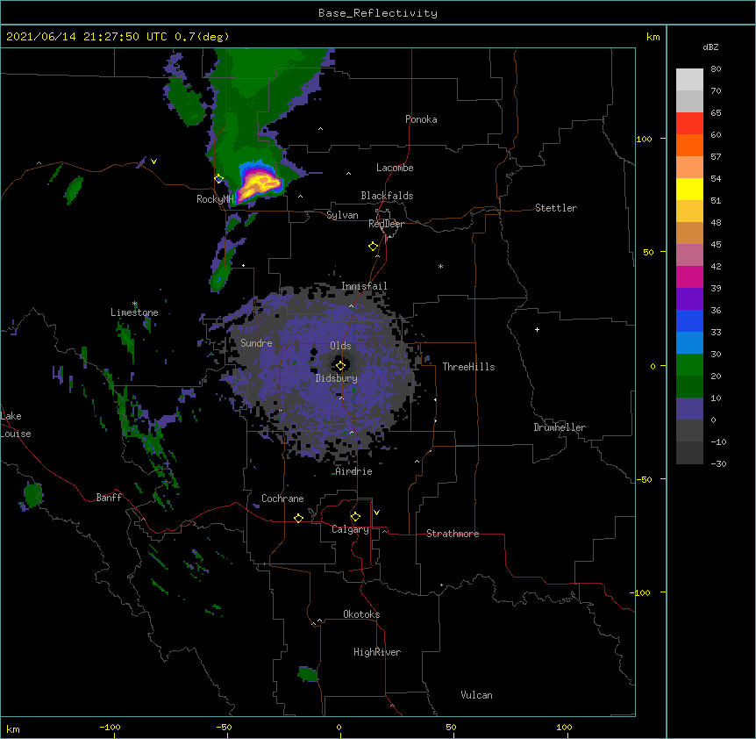Click the green echo blob west of HighRiver
Screen dimensions: 756x739
click(x=308, y=674)
